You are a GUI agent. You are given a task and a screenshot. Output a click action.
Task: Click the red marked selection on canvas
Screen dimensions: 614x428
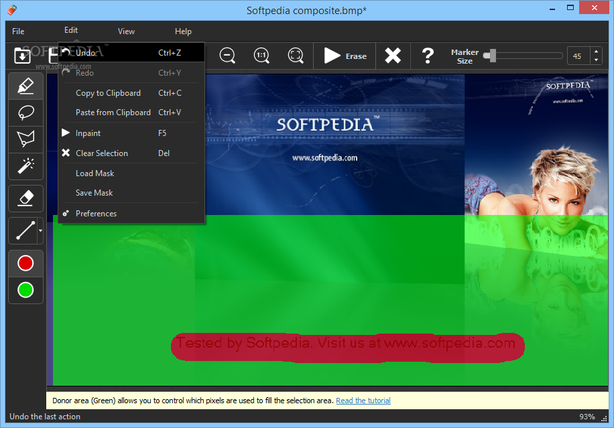[x=348, y=348]
